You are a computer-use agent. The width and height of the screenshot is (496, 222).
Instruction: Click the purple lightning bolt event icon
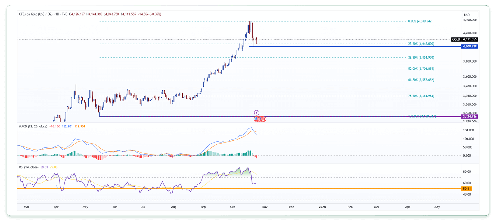click(256, 113)
